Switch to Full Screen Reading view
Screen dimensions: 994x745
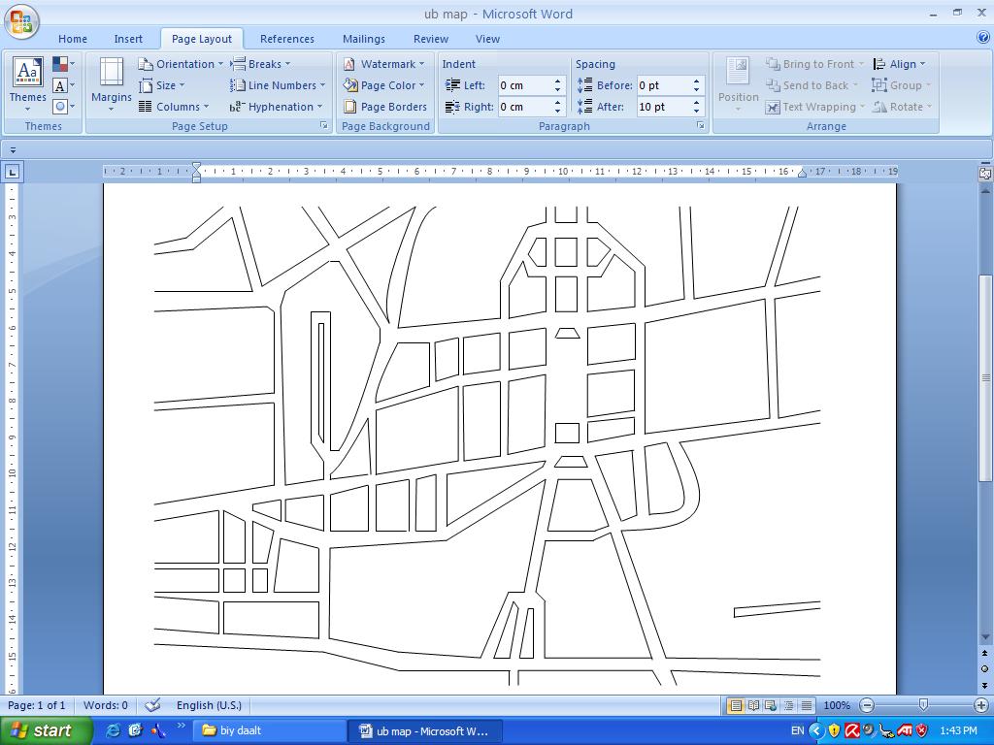point(753,705)
